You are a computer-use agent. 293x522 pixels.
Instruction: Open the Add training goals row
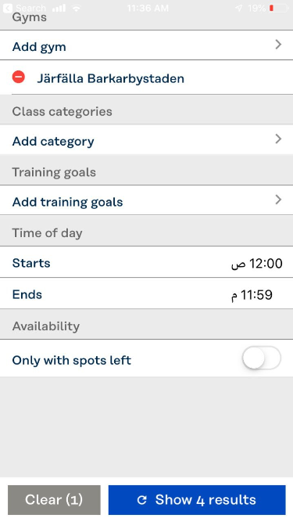pyautogui.click(x=147, y=200)
